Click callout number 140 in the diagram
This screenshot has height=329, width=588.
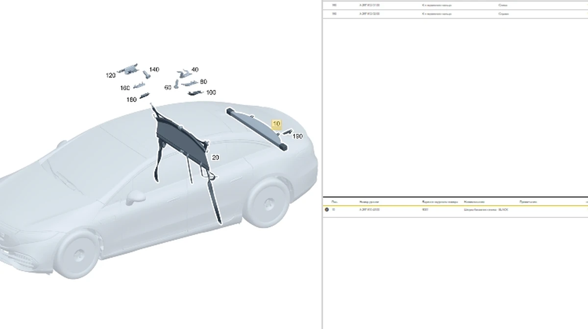pyautogui.click(x=154, y=70)
